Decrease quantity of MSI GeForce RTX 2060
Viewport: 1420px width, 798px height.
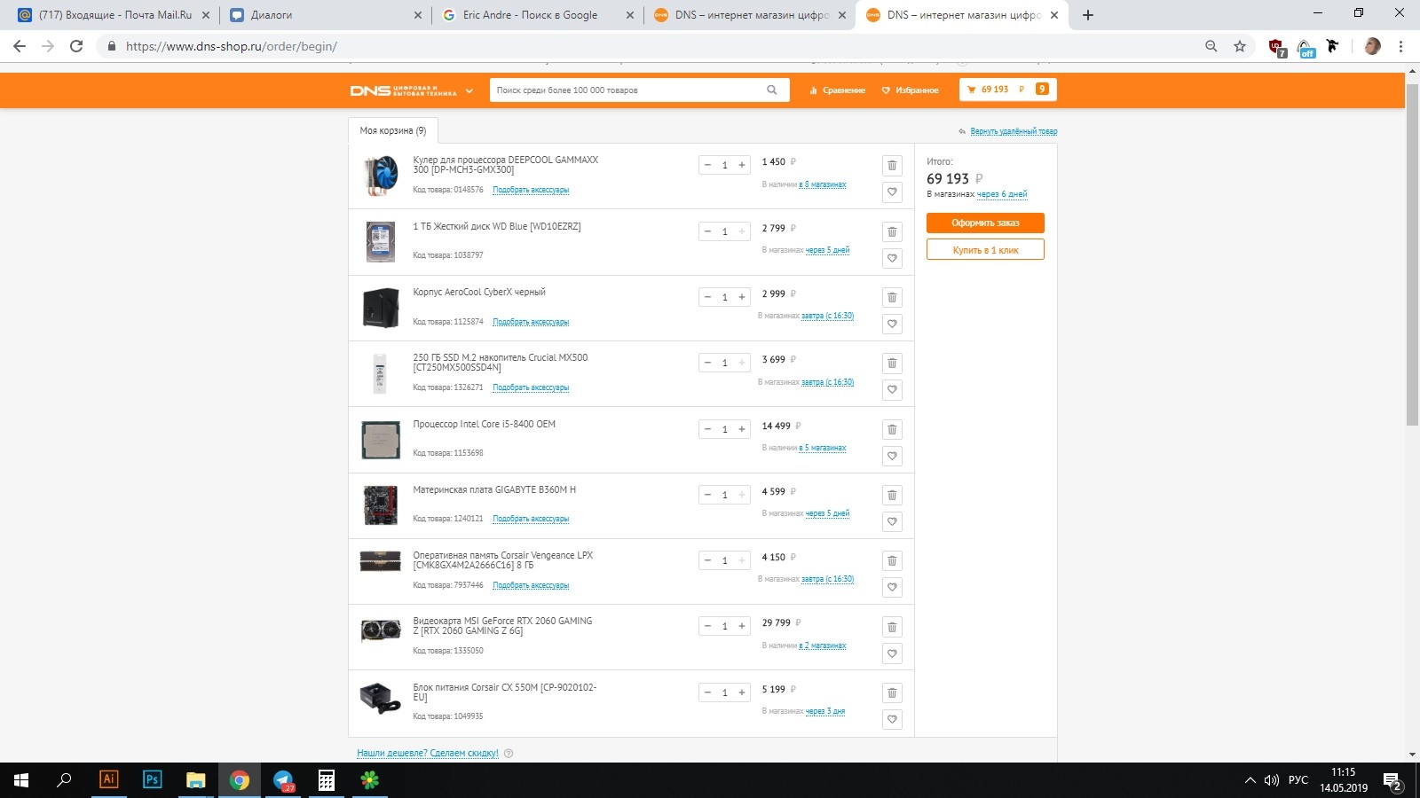click(x=707, y=626)
